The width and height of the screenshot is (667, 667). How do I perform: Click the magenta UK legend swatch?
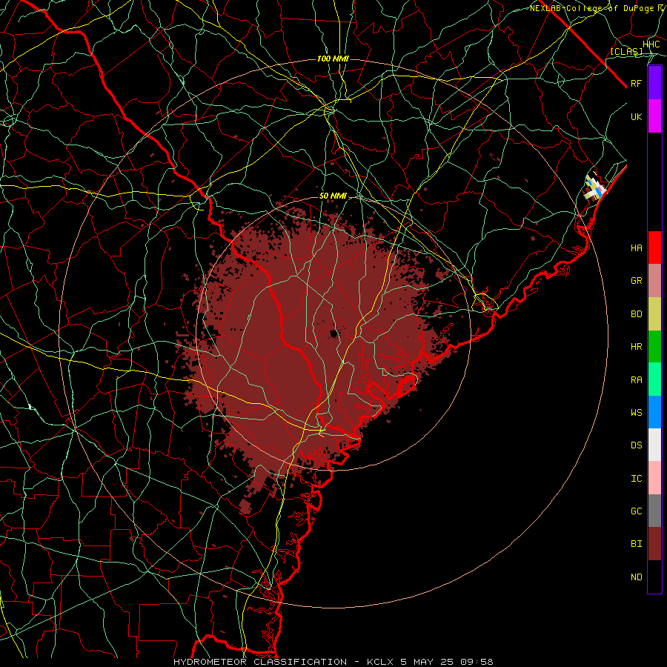point(654,116)
